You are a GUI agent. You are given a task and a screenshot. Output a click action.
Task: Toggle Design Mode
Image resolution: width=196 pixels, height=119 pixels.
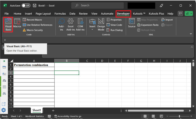click(x=101, y=25)
